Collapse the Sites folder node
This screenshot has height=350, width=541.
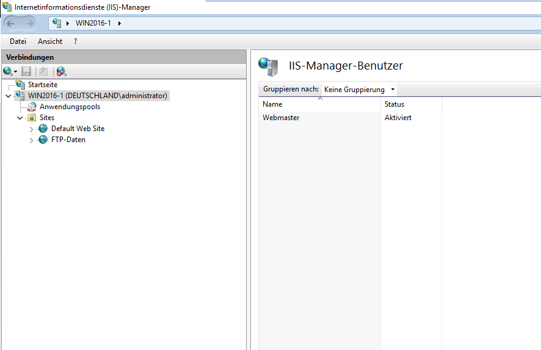click(20, 118)
